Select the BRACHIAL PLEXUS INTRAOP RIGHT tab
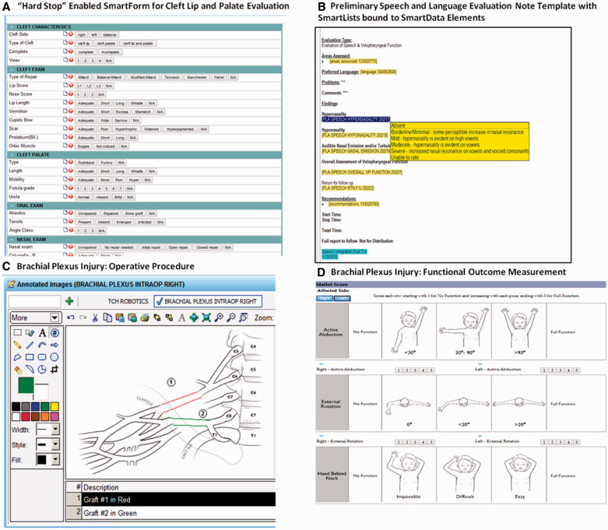The image size is (608, 530). [x=208, y=301]
